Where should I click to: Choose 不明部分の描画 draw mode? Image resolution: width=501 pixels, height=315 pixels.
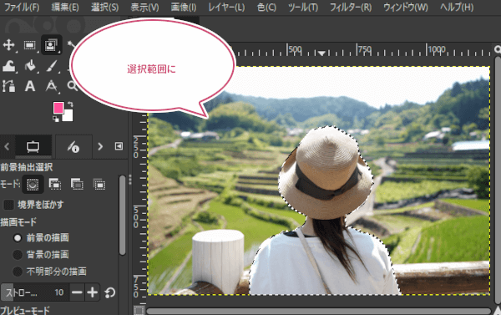18,272
